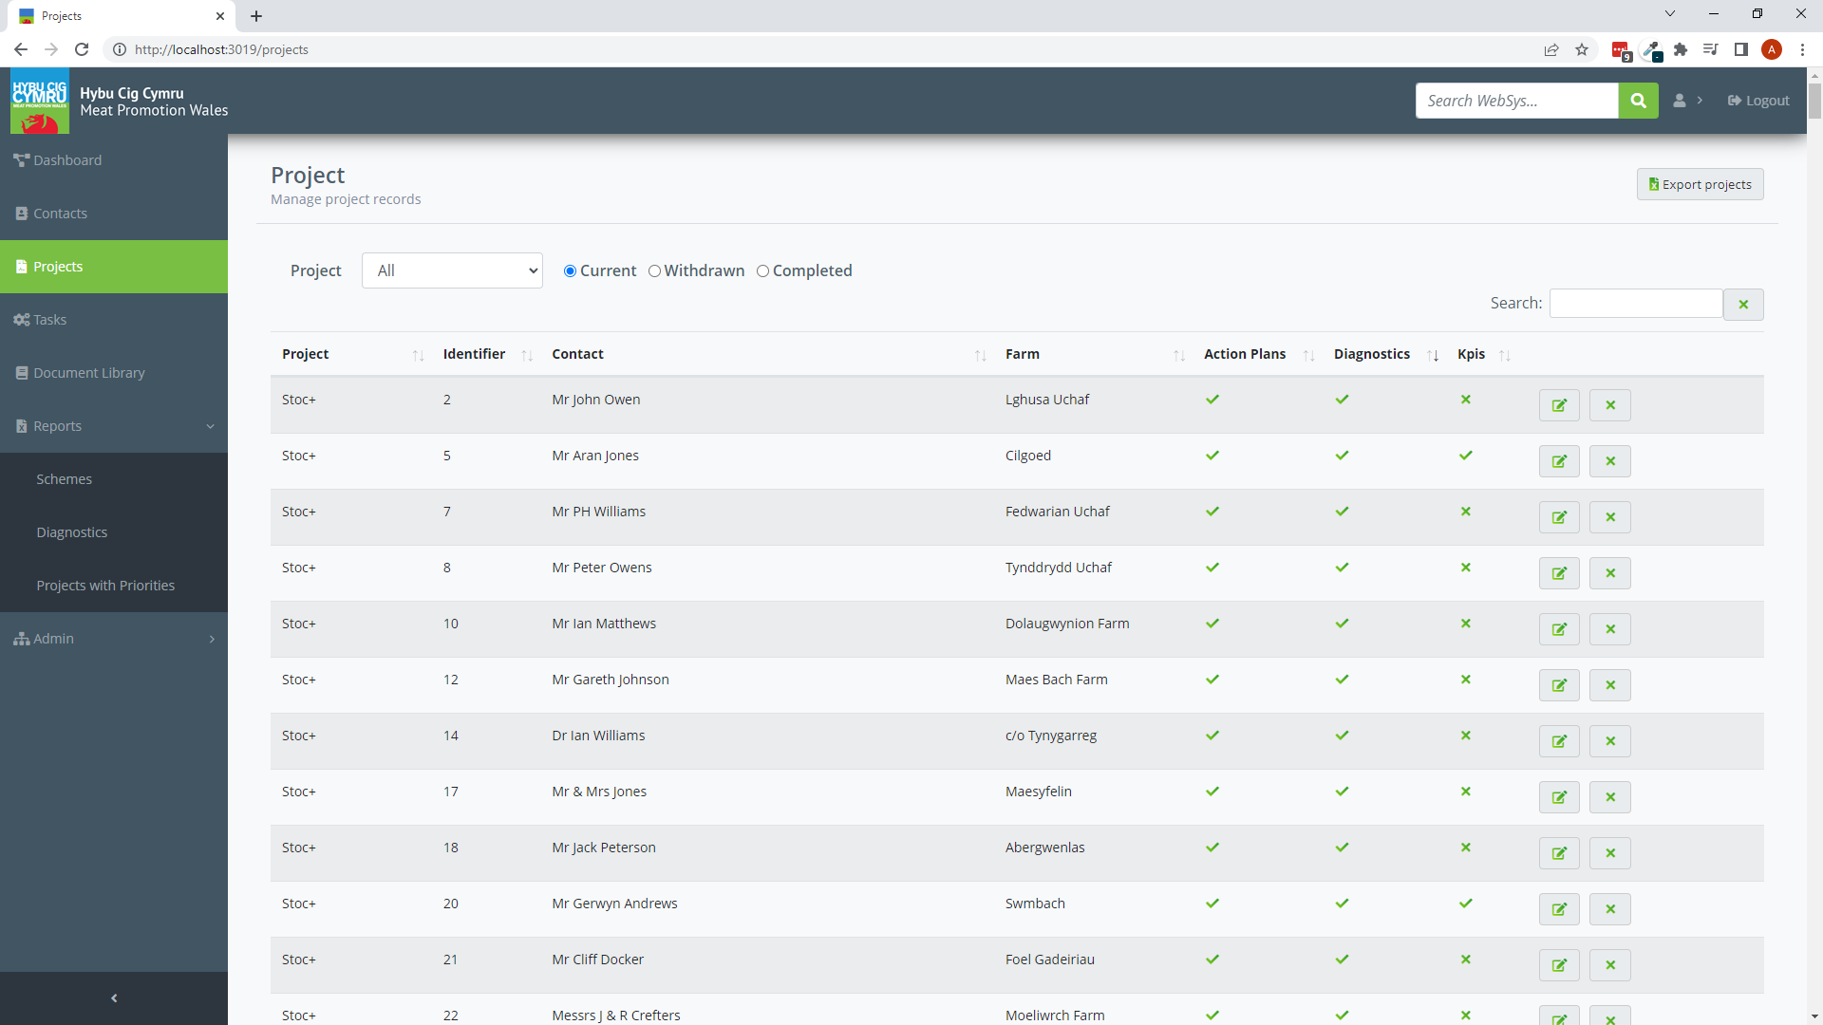Go to Projects with Priorities report
The image size is (1823, 1025).
tap(105, 586)
